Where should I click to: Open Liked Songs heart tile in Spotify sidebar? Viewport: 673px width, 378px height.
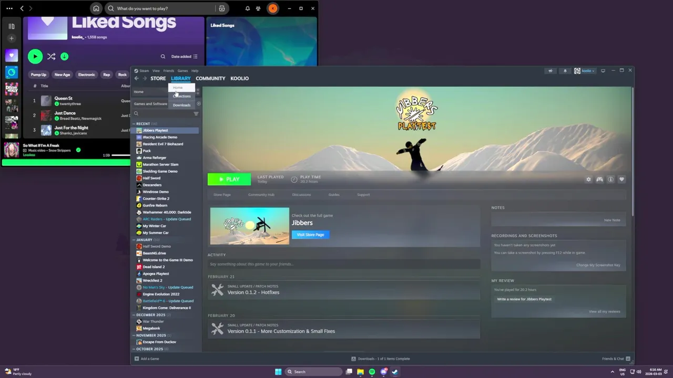12,56
